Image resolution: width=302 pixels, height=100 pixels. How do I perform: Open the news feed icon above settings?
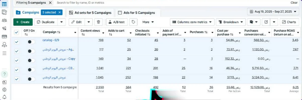(x=4, y=82)
